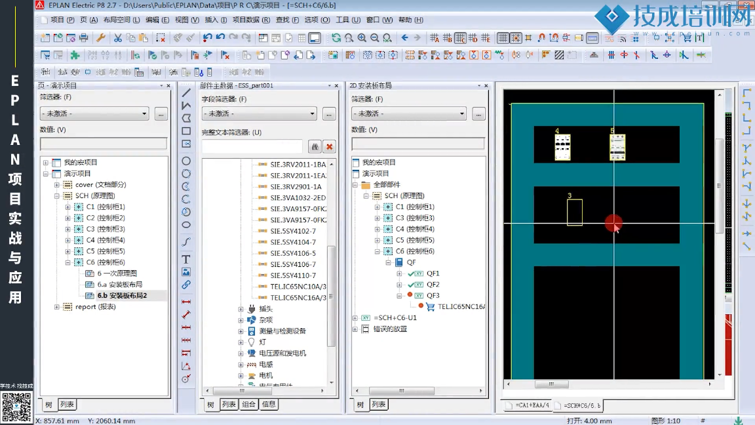Expand the report (报表) node
Screen dimensions: 755x425
(57, 306)
